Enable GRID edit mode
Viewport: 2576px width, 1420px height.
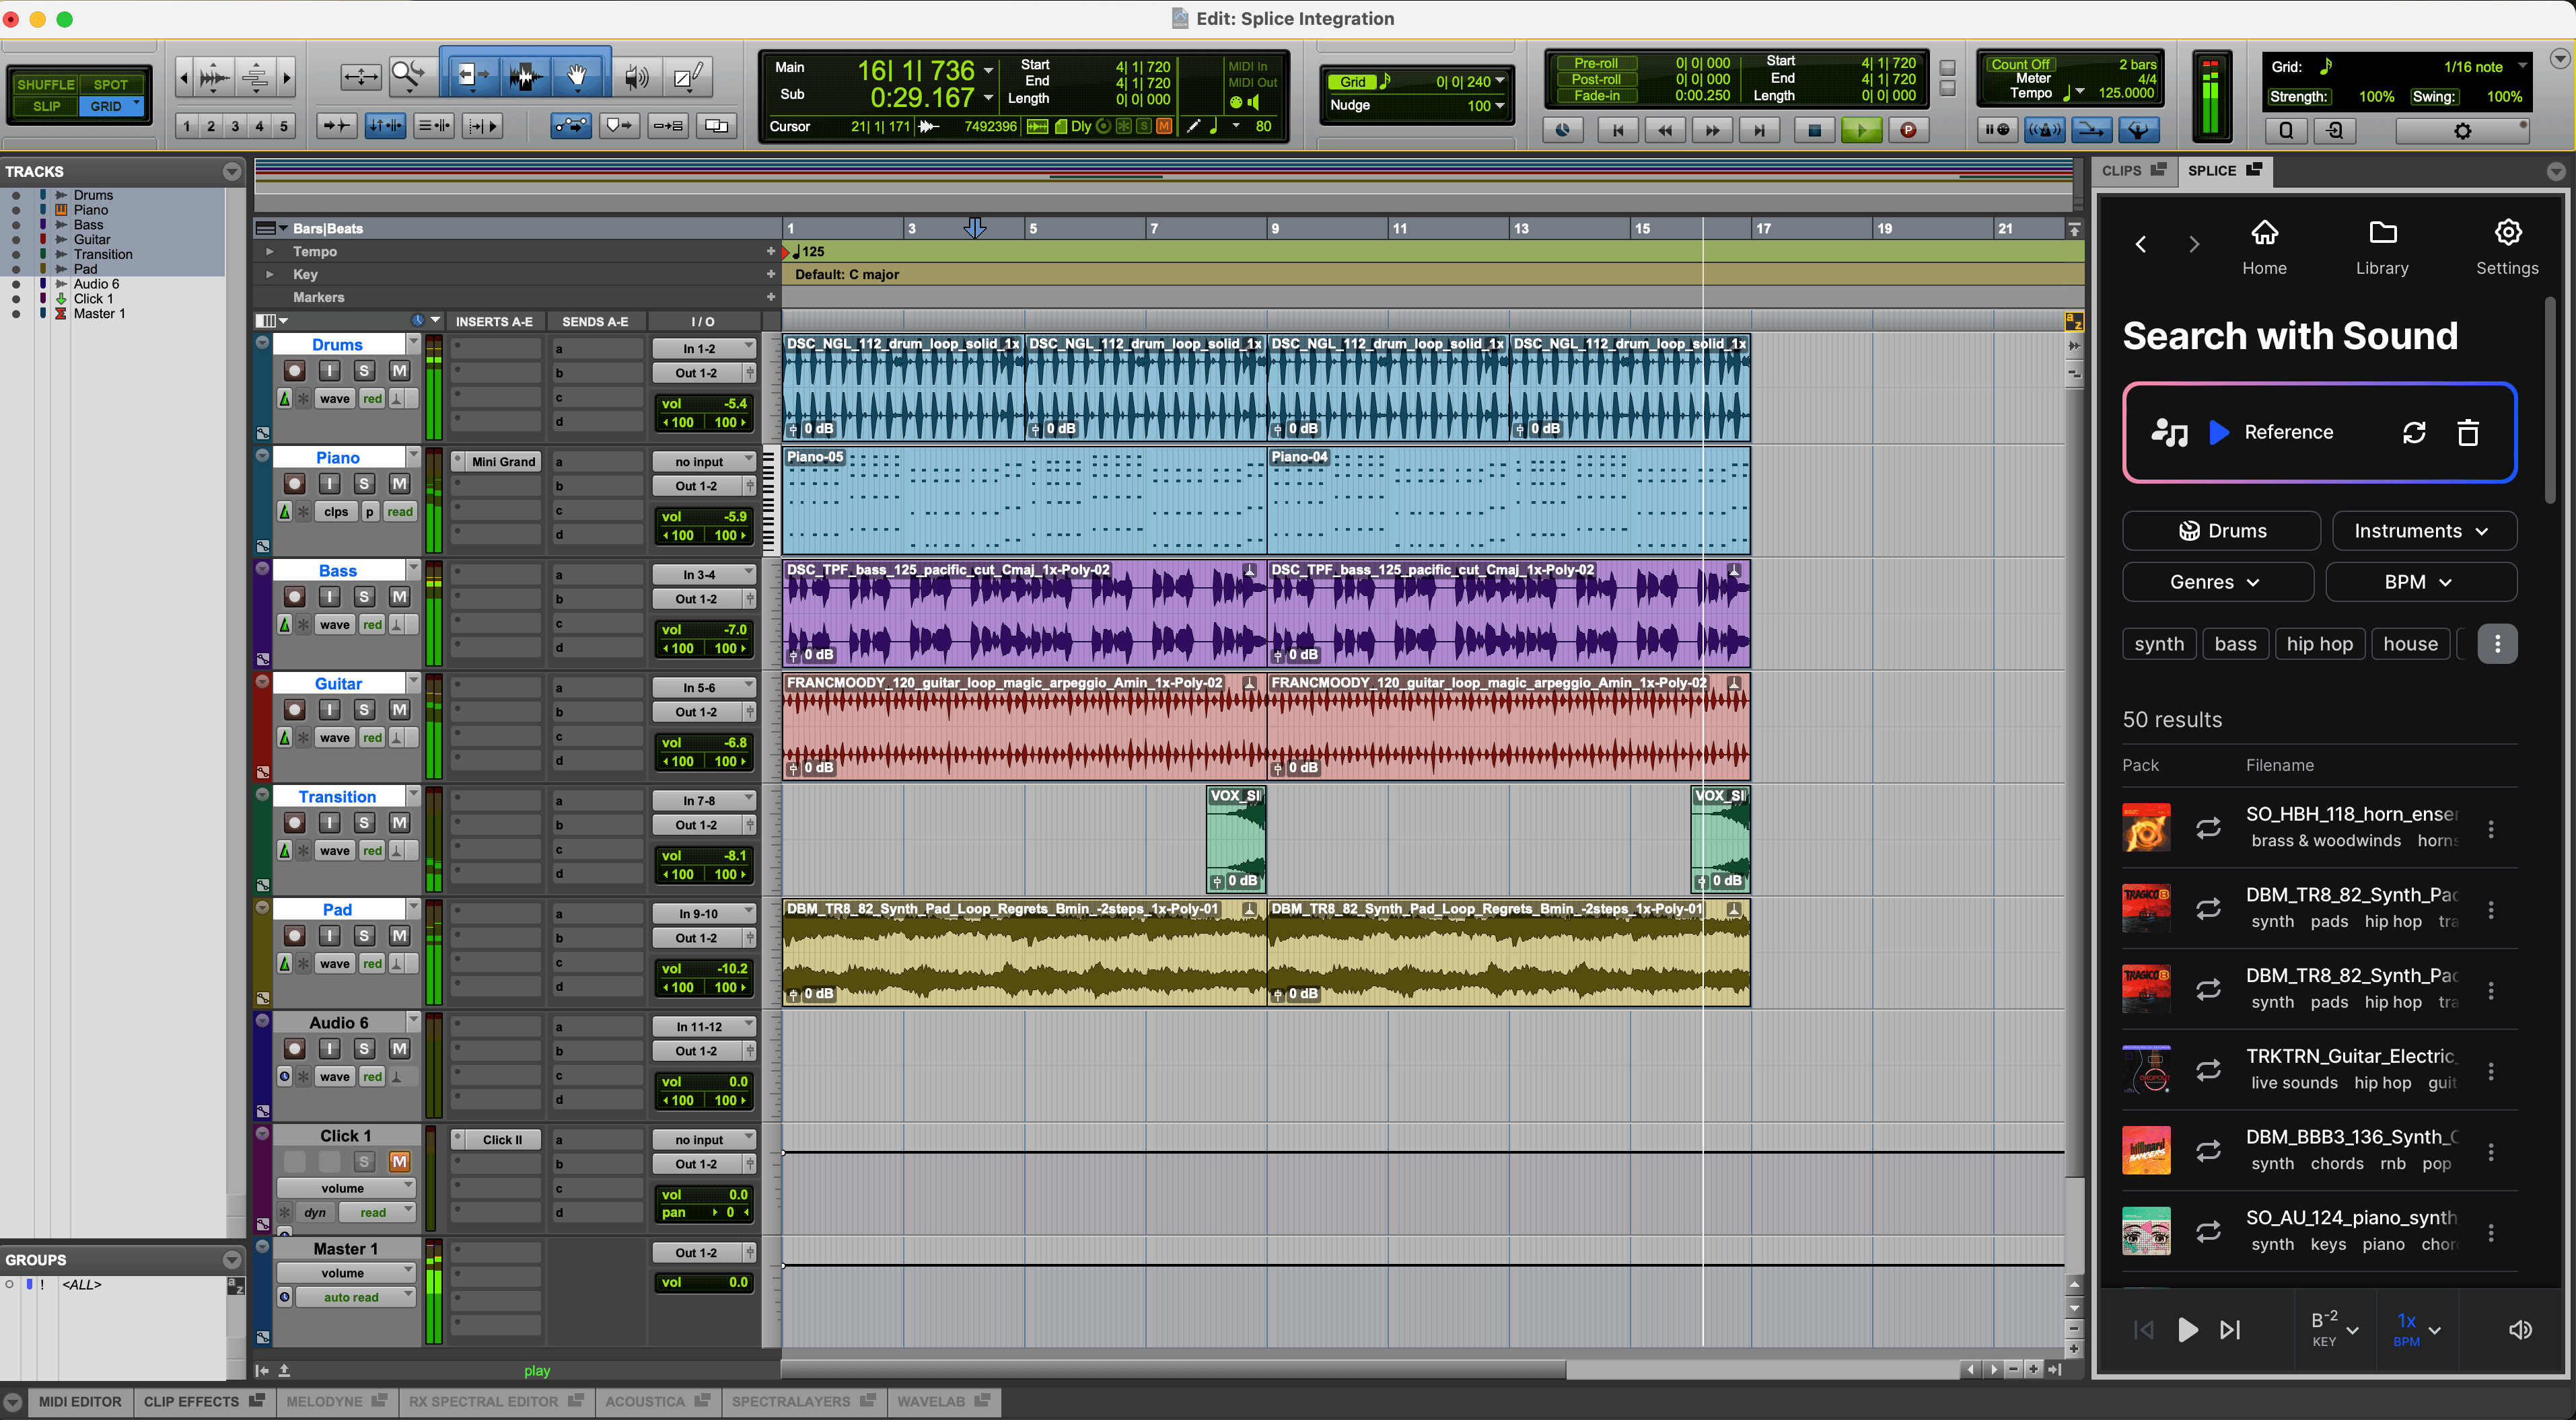109,106
